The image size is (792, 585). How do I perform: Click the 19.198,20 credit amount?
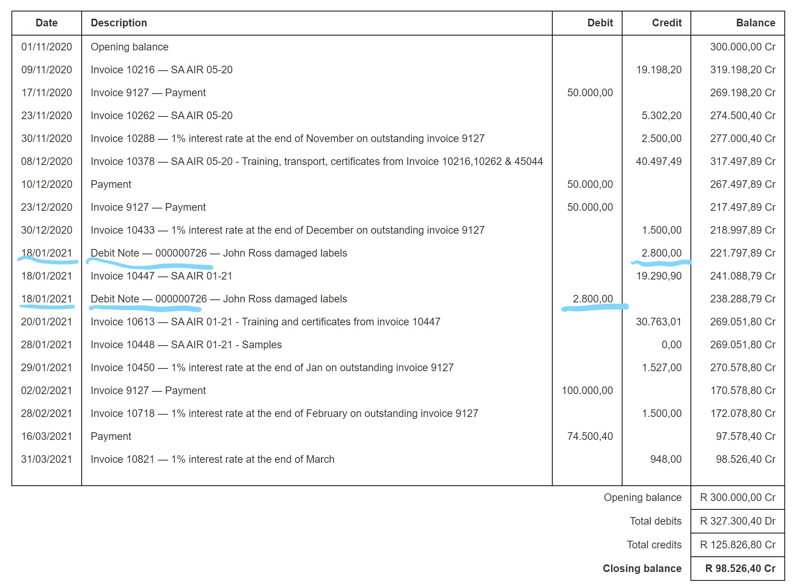659,70
